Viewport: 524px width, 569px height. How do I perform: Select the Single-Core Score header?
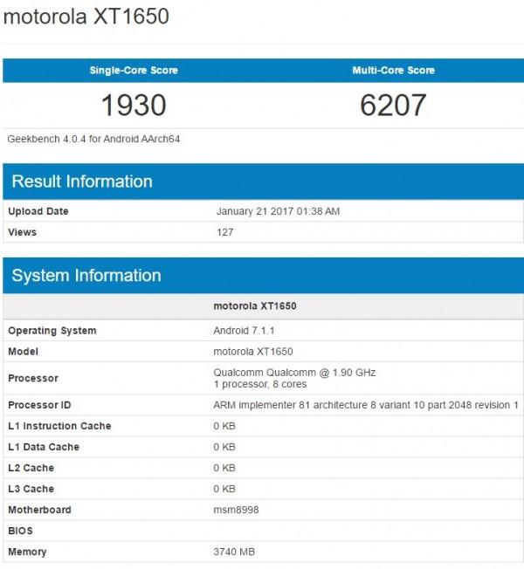click(133, 71)
